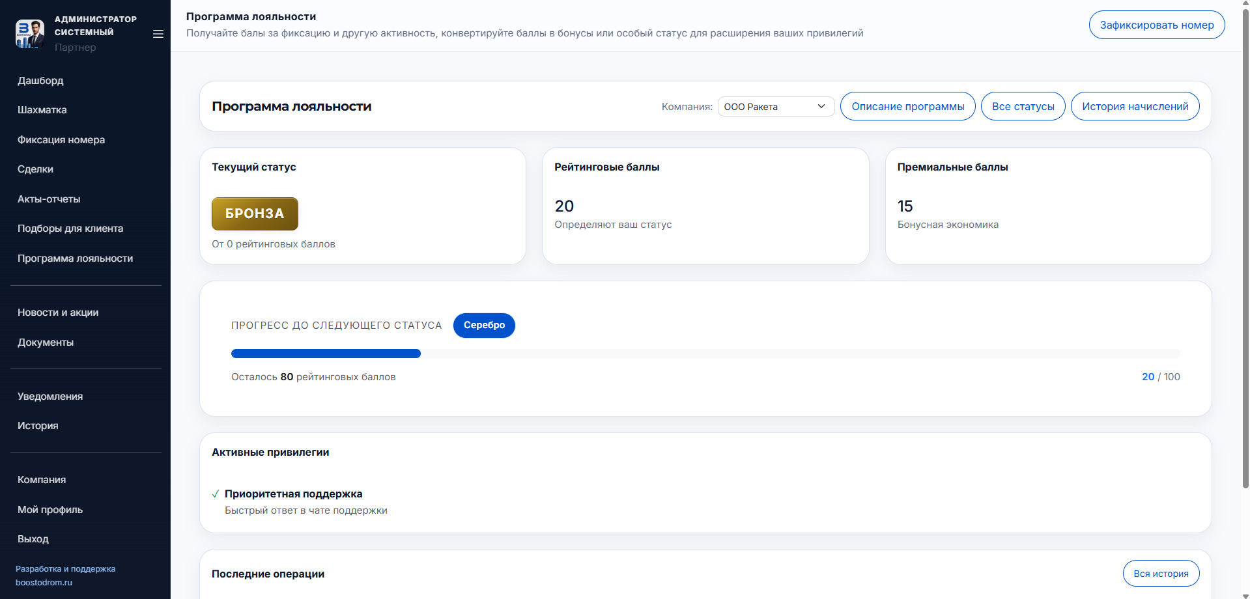Navigate to Акты-отчеты
The width and height of the screenshot is (1250, 599).
(x=49, y=199)
